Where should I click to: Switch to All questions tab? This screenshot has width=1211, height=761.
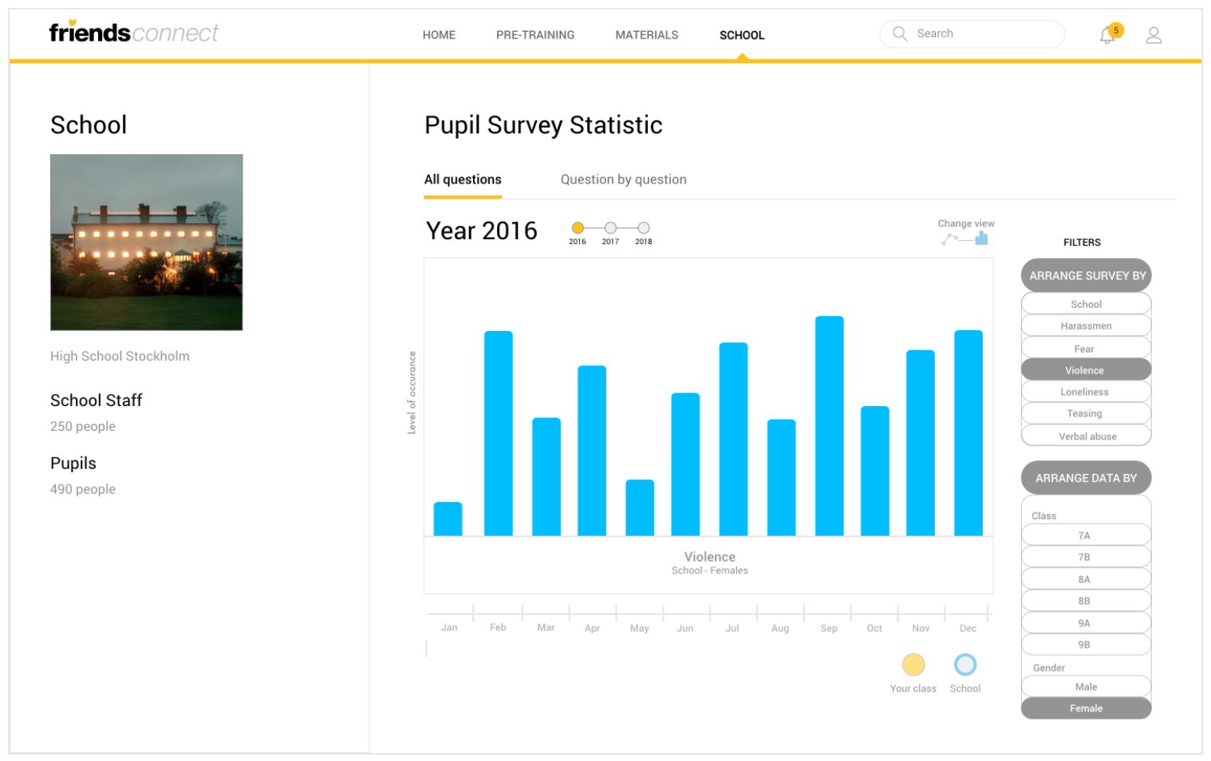coord(463,179)
